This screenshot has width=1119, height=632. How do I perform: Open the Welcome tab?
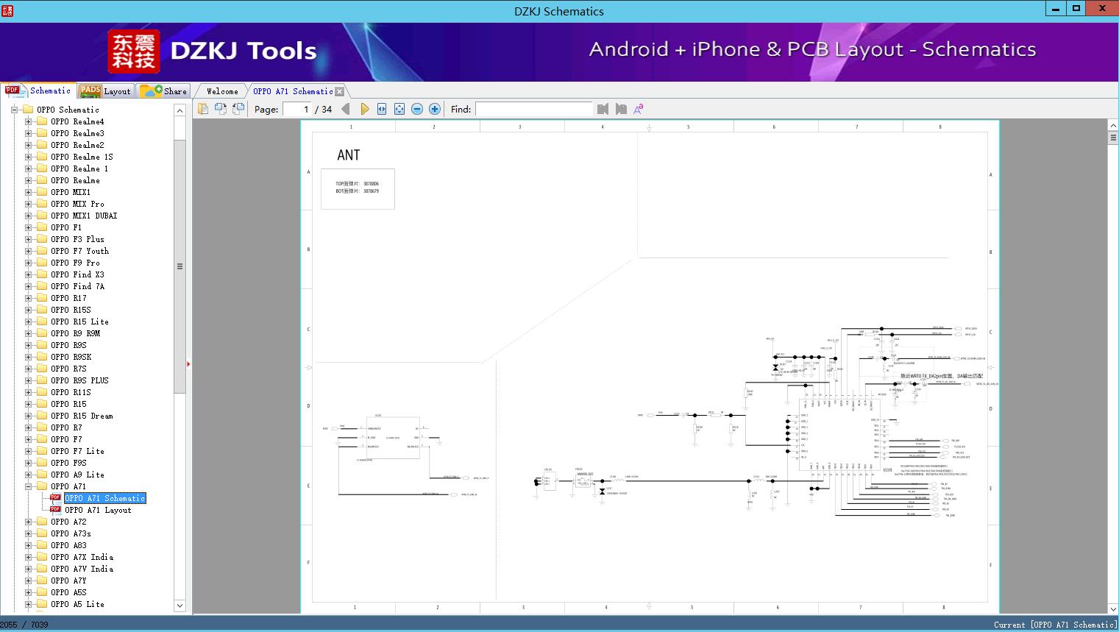[x=221, y=91]
